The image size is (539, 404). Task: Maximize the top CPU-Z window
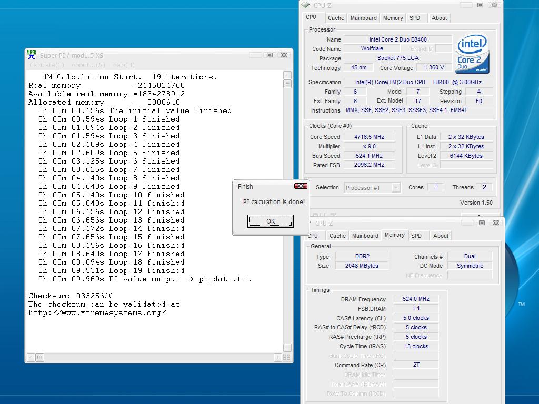[x=480, y=5]
